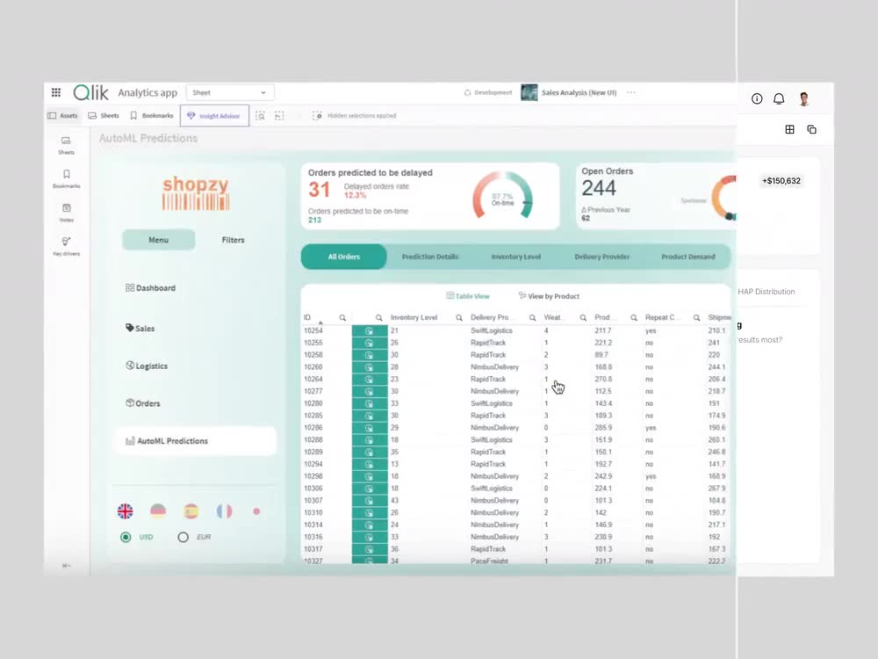
Task: Select SwiftLogistics in row 10288
Action: [492, 440]
